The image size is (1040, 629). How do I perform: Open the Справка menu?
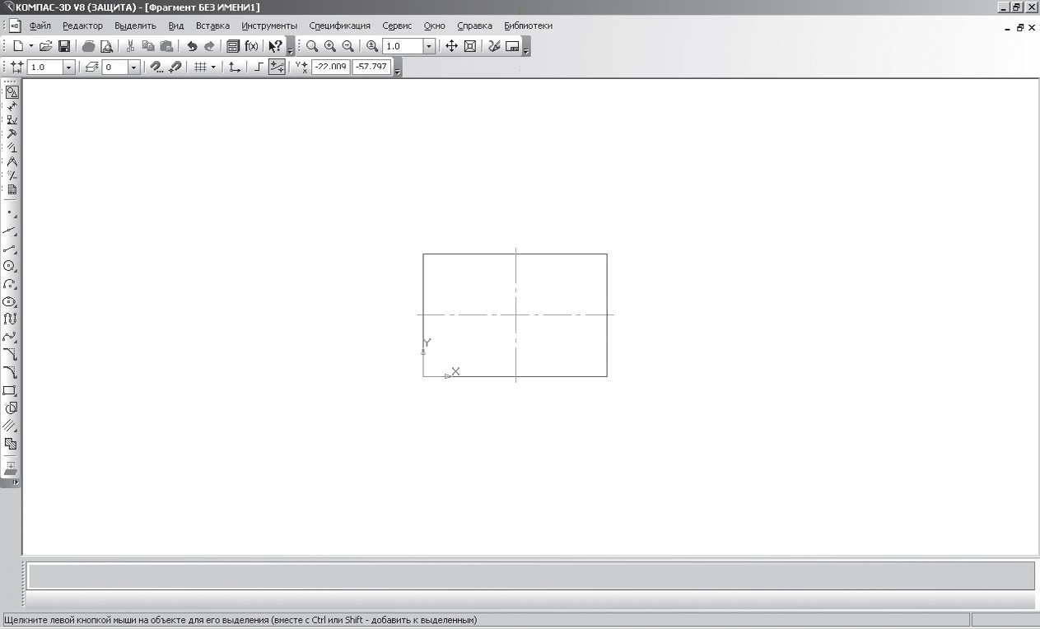click(474, 26)
